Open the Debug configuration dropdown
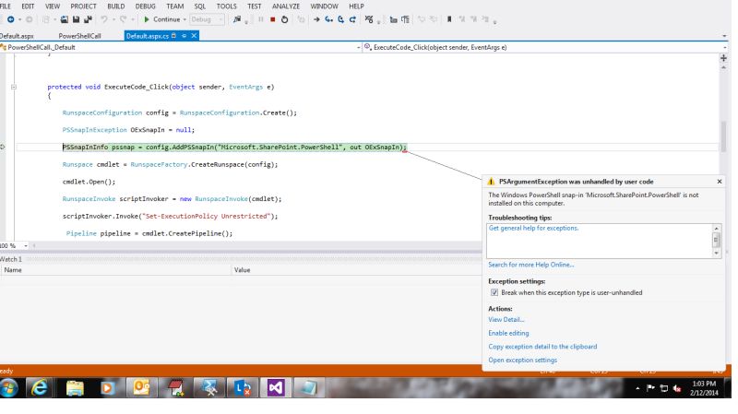738x414 pixels. 207,19
